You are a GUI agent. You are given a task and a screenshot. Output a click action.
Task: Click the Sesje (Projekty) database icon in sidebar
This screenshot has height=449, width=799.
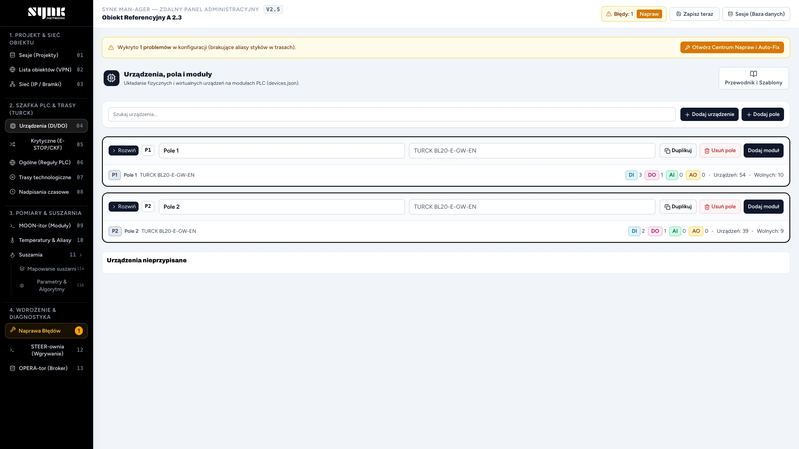click(x=12, y=55)
